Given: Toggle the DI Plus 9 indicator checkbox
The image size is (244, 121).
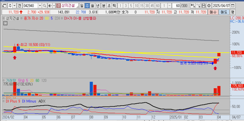Looking at the screenshot, I should pyautogui.click(x=3, y=101).
